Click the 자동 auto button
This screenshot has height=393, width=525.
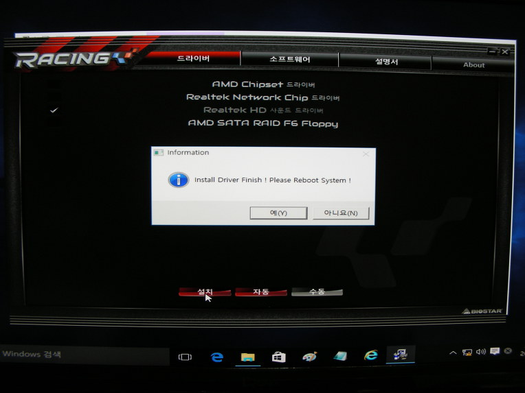(261, 291)
